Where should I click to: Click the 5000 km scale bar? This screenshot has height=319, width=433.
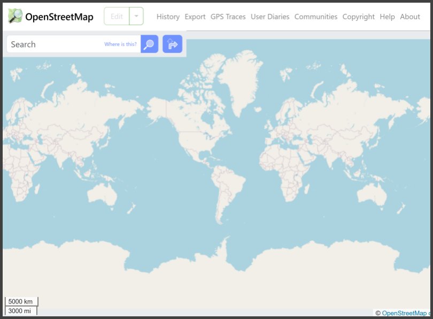(x=21, y=302)
